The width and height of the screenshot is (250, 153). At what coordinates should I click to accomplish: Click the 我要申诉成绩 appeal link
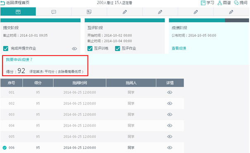coord(19,60)
